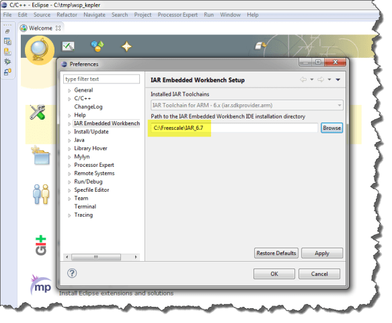392x323 pixels.
Task: Expand the Help preferences node
Action: (x=69, y=116)
